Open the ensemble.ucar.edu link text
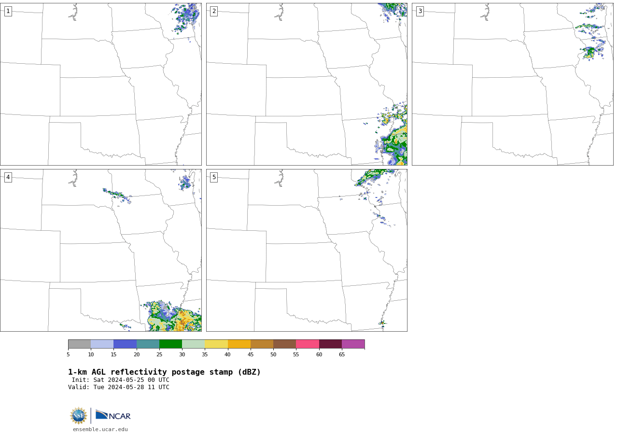The image size is (618, 435). click(x=100, y=429)
